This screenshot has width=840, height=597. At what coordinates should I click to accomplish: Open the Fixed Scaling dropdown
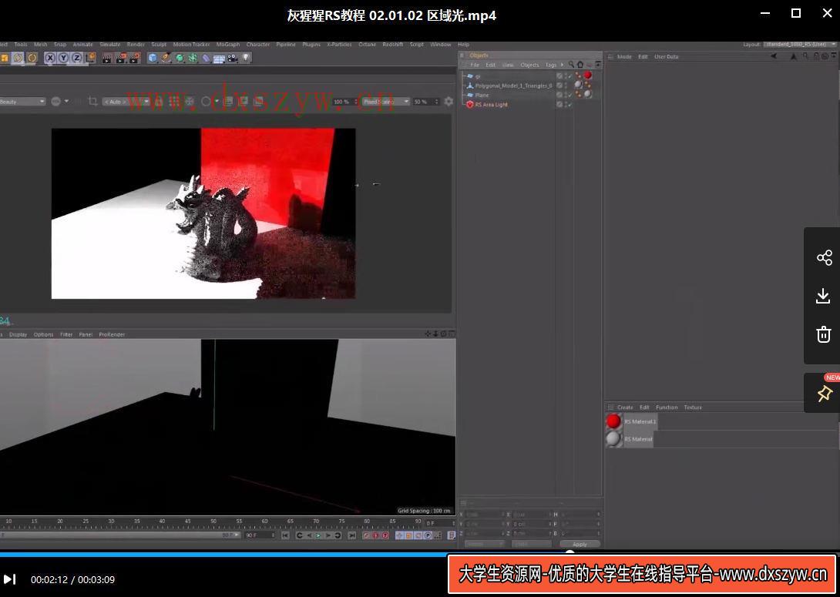coord(386,101)
